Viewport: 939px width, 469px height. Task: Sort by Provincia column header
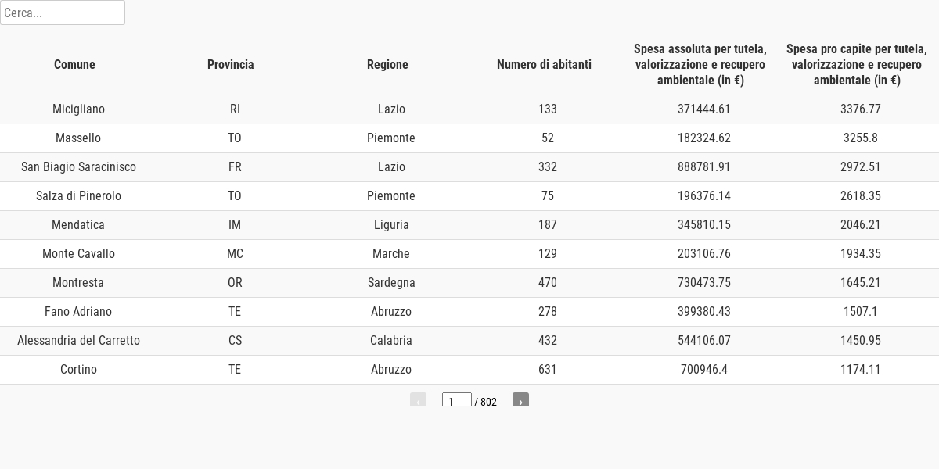coord(231,65)
